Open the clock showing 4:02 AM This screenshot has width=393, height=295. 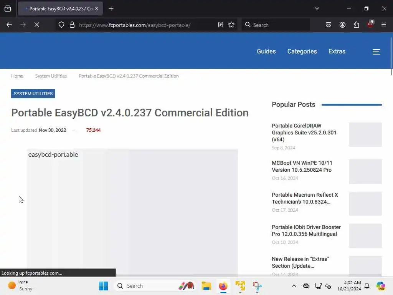tap(349, 286)
